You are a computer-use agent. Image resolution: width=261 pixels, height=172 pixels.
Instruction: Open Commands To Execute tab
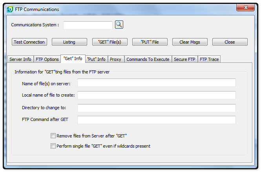coord(148,59)
